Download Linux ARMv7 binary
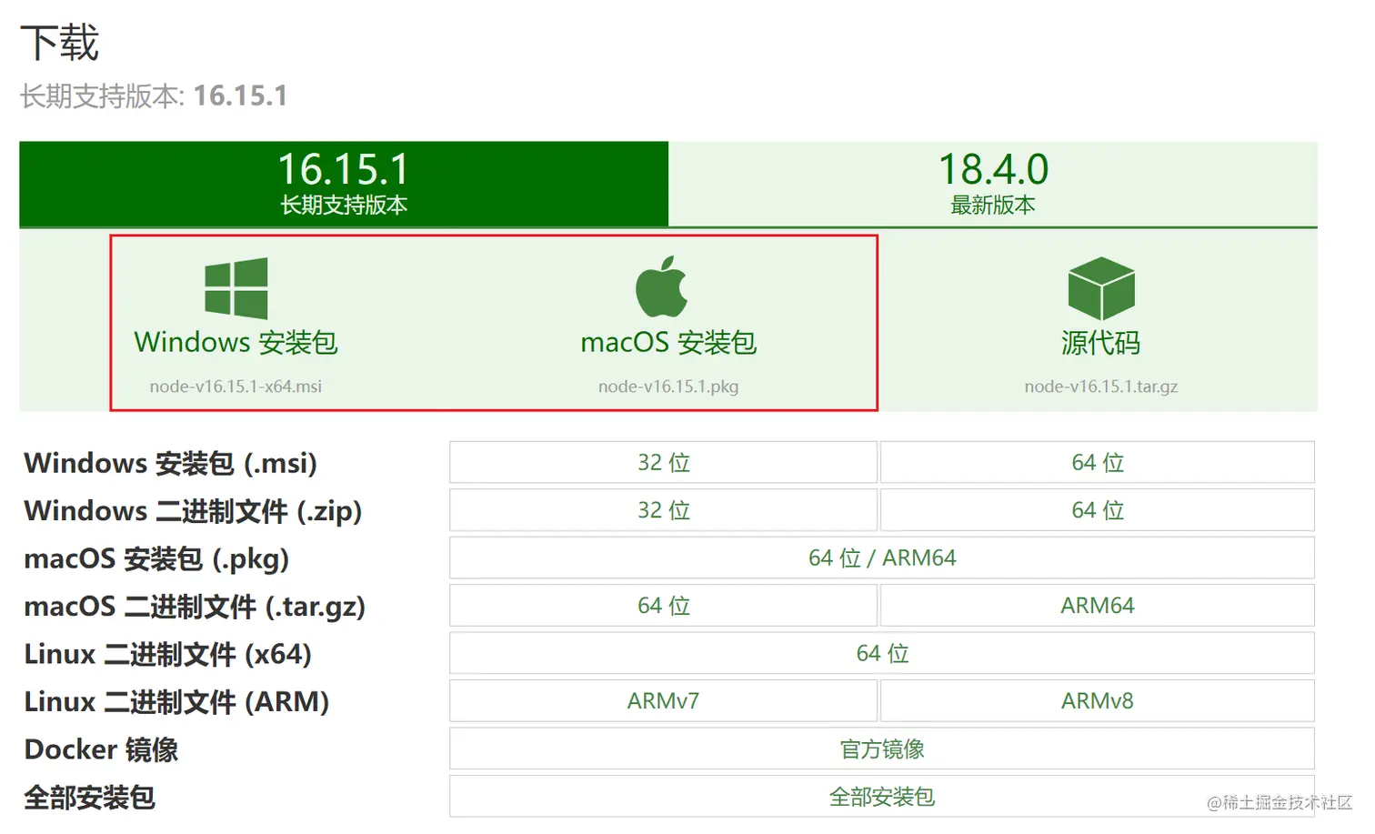Viewport: 1375px width, 834px height. pos(663,701)
